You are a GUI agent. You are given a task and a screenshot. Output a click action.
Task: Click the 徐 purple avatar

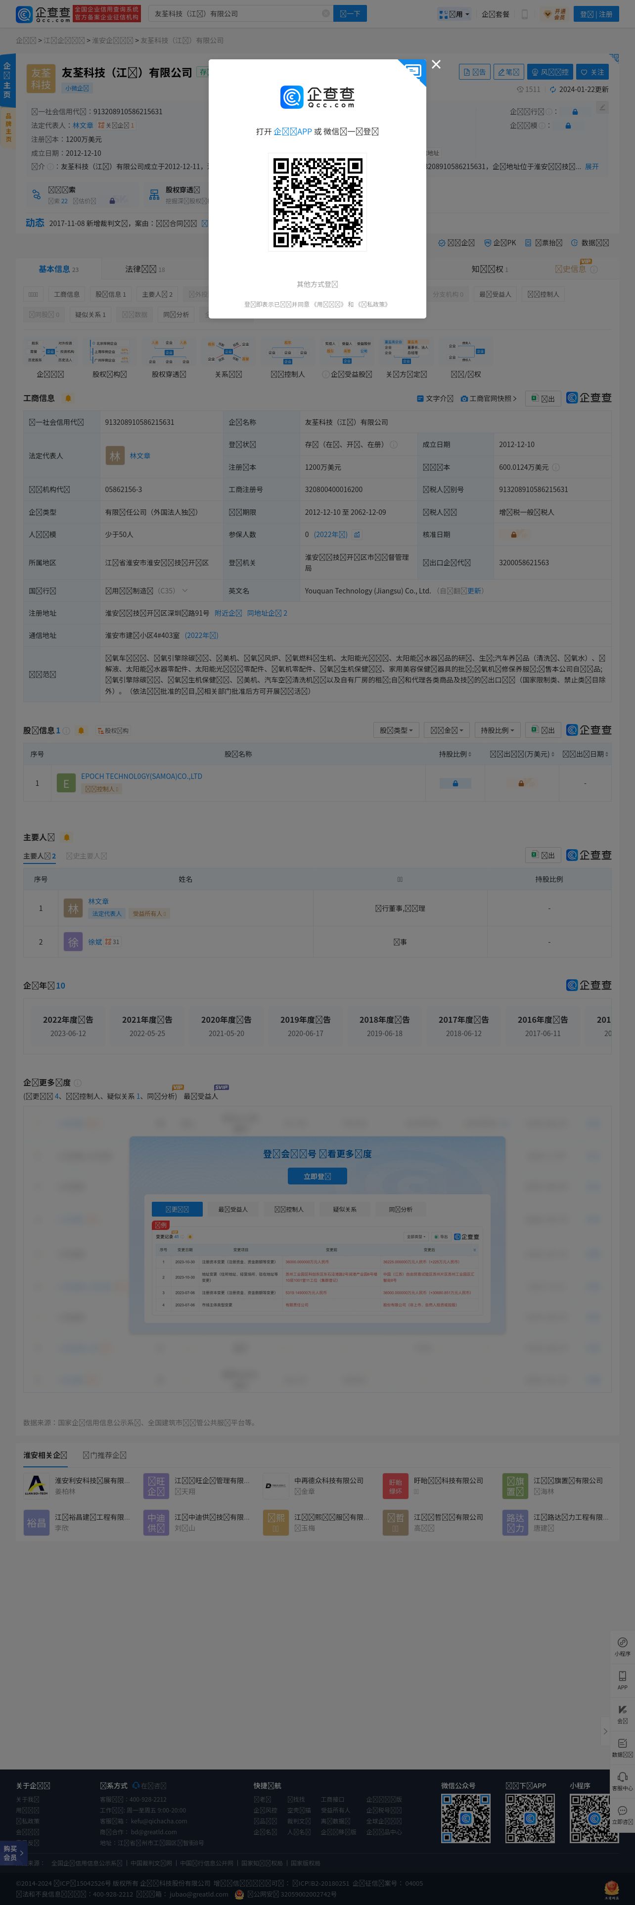coord(72,942)
